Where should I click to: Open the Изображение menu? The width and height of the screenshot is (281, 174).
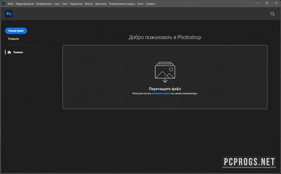click(x=44, y=4)
